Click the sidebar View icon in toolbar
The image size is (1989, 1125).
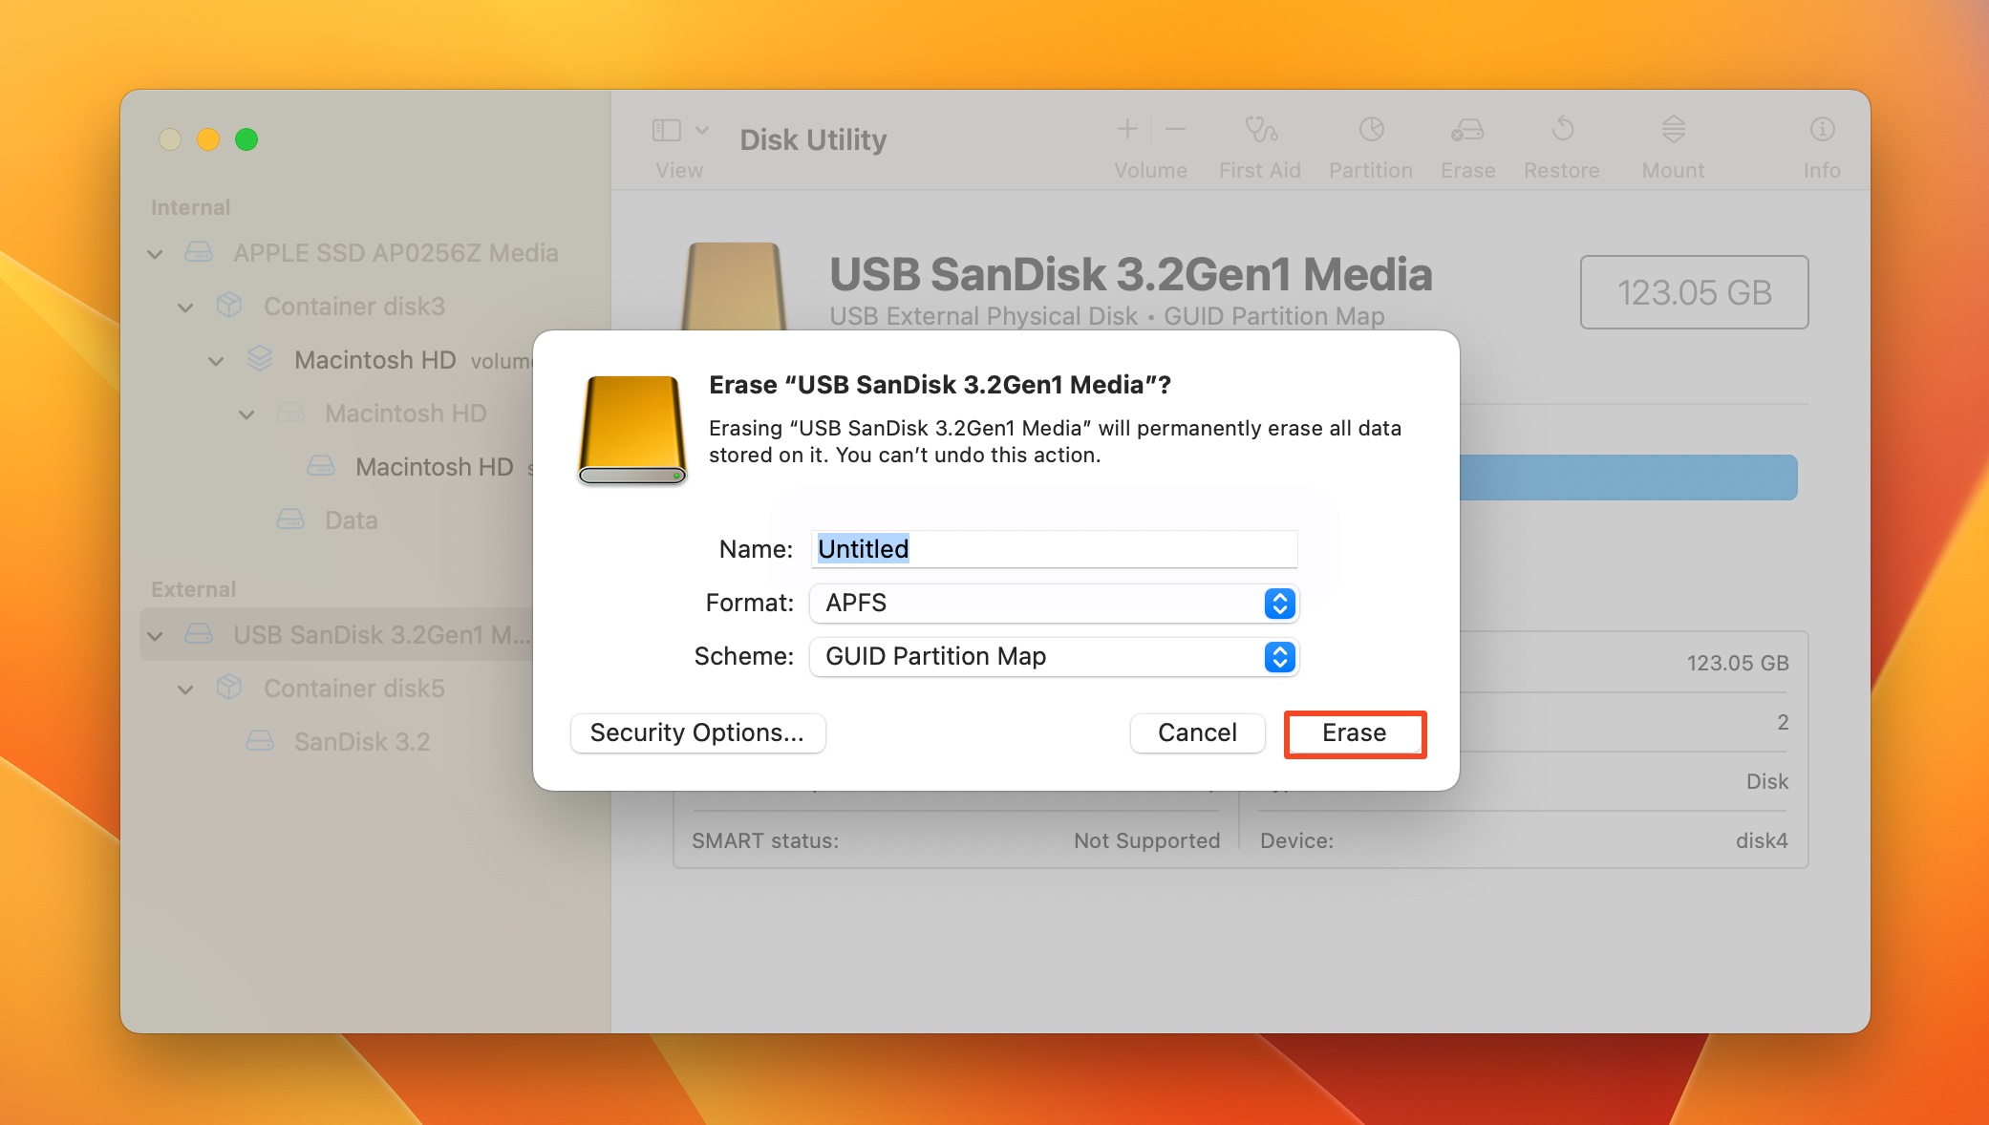(x=666, y=130)
